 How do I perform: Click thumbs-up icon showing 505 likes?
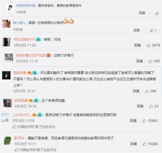(151, 61)
